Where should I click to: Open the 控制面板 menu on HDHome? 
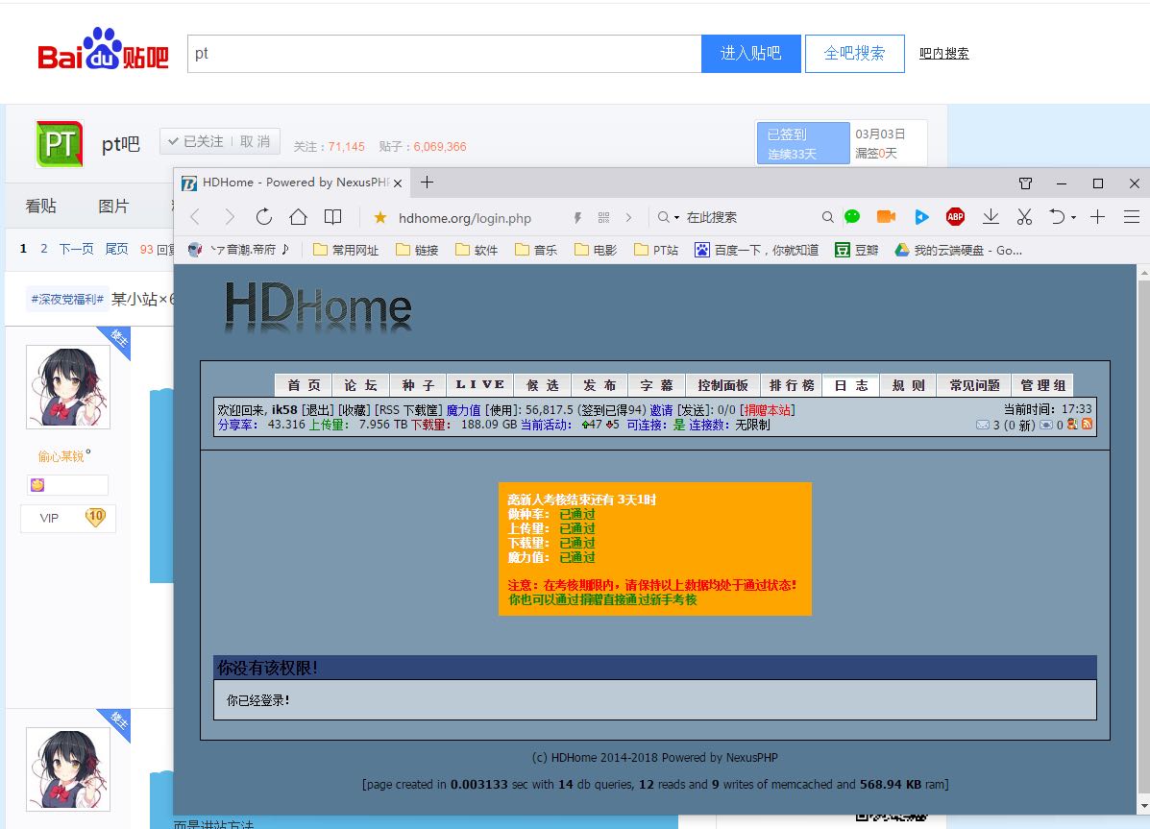[722, 385]
